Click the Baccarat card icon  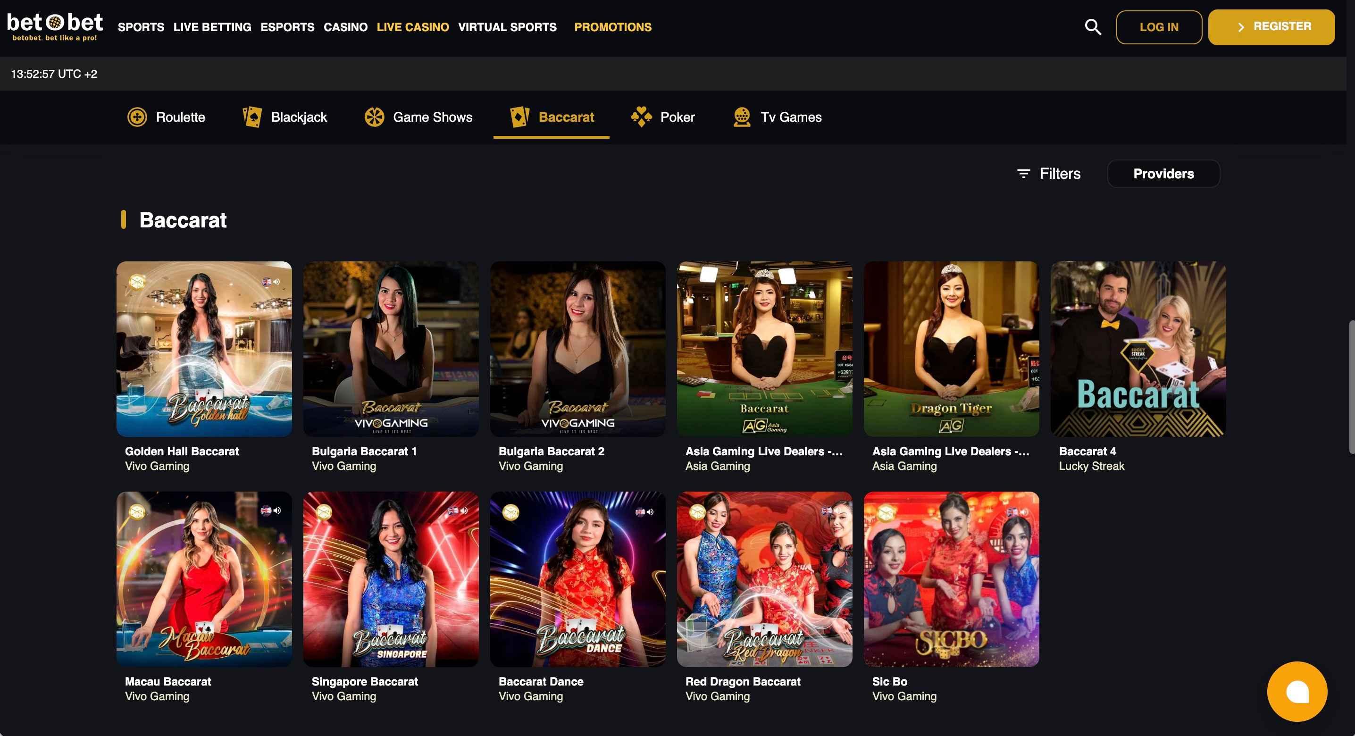tap(520, 117)
